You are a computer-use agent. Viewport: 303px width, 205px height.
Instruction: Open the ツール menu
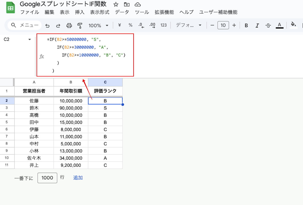(x=142, y=12)
